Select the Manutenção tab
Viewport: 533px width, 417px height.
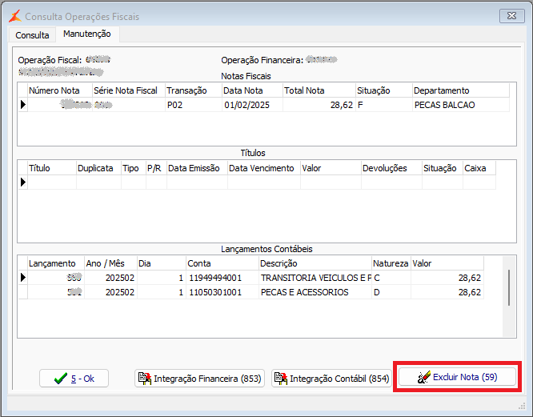click(x=87, y=34)
